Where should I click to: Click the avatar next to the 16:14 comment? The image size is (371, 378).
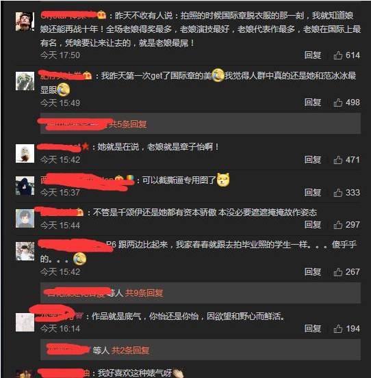click(x=25, y=323)
